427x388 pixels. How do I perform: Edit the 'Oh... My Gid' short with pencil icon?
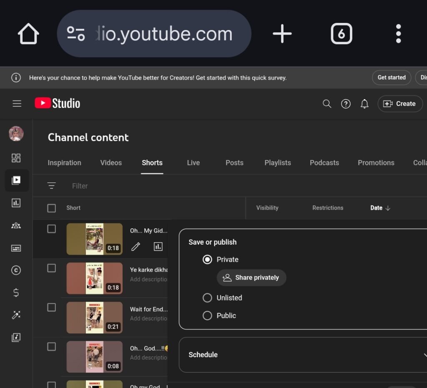point(135,247)
